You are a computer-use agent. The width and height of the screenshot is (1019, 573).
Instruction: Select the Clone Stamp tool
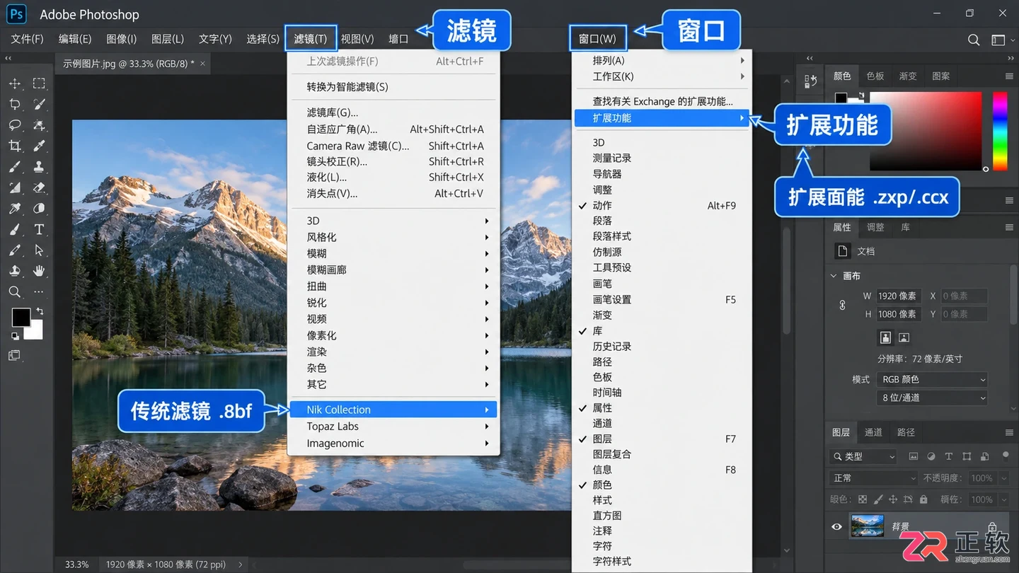(x=39, y=167)
